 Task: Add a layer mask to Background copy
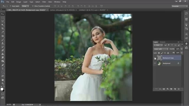click(x=164, y=89)
